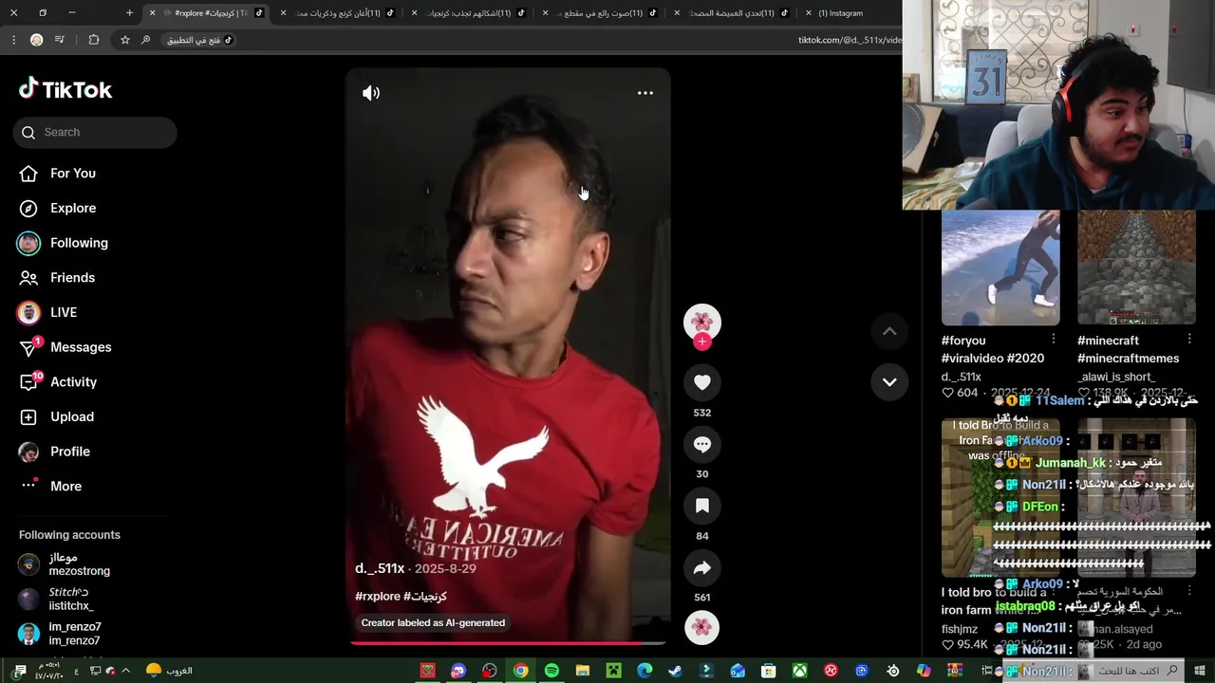Viewport: 1215px width, 683px height.
Task: Like the video with heart button
Action: [x=702, y=382]
